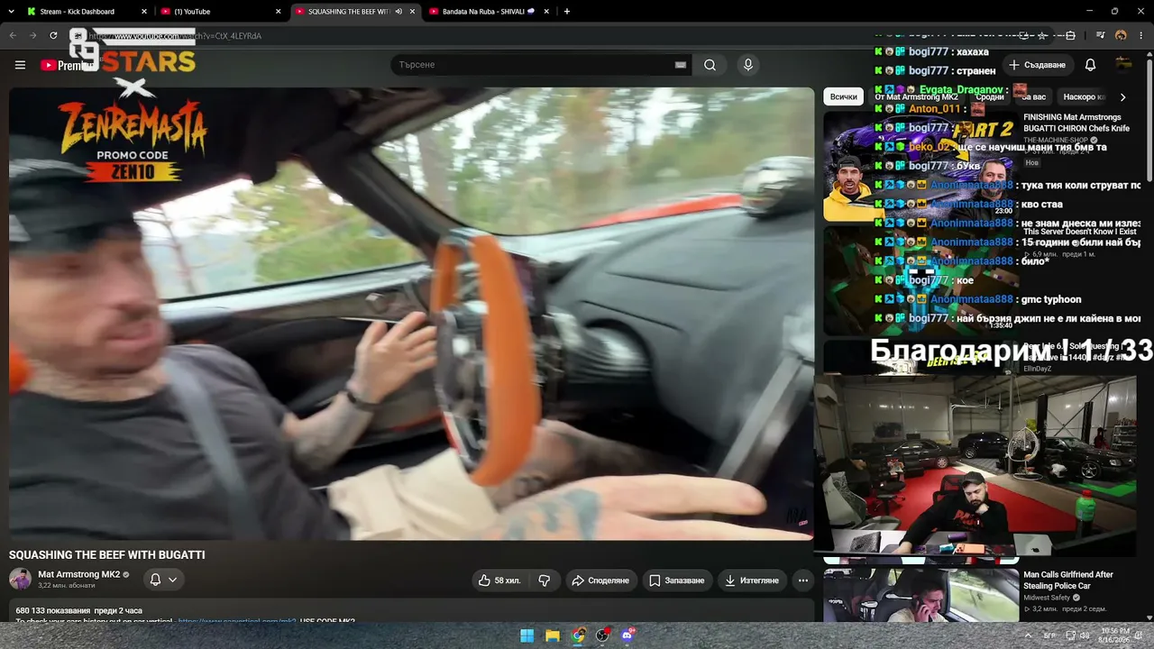Select the За вас filter chip
Screen dimensions: 1154x649
point(1033,96)
